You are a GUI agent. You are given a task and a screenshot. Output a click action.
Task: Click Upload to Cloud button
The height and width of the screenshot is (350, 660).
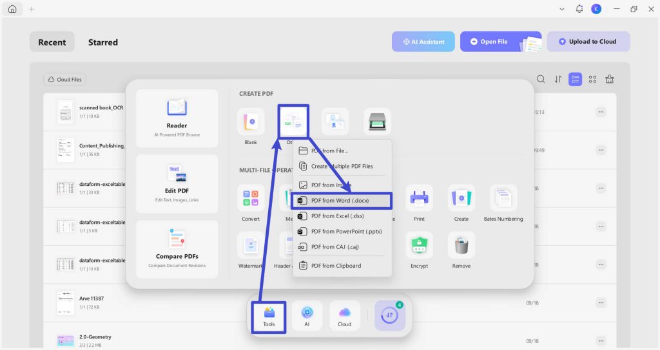[588, 42]
